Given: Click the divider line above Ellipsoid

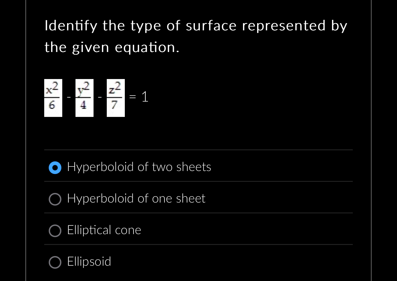Looking at the screenshot, I should click(198, 245).
